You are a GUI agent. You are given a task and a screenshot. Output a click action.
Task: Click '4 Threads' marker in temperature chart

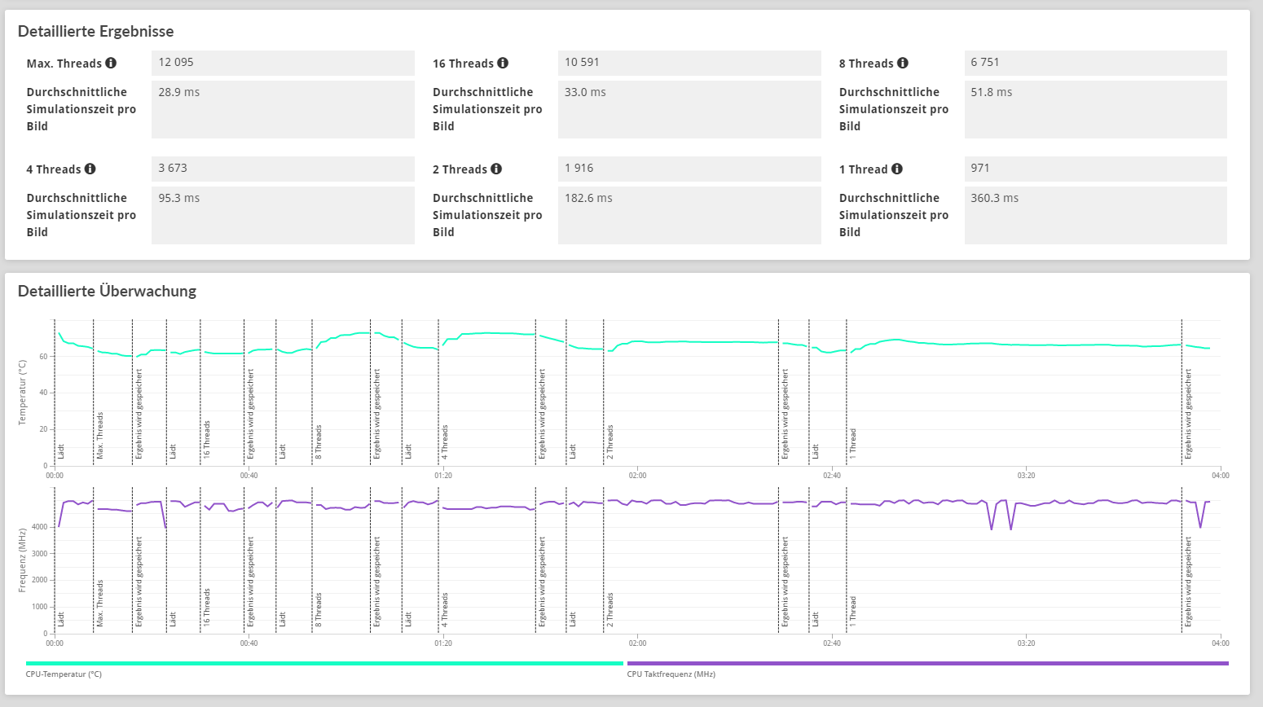click(445, 441)
